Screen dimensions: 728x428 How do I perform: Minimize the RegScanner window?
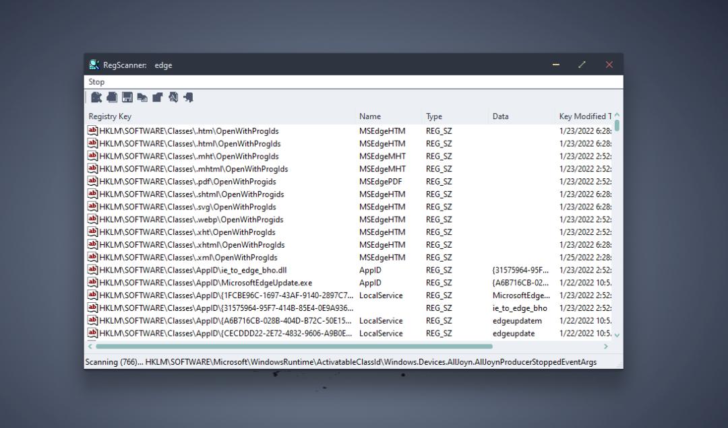tap(555, 65)
